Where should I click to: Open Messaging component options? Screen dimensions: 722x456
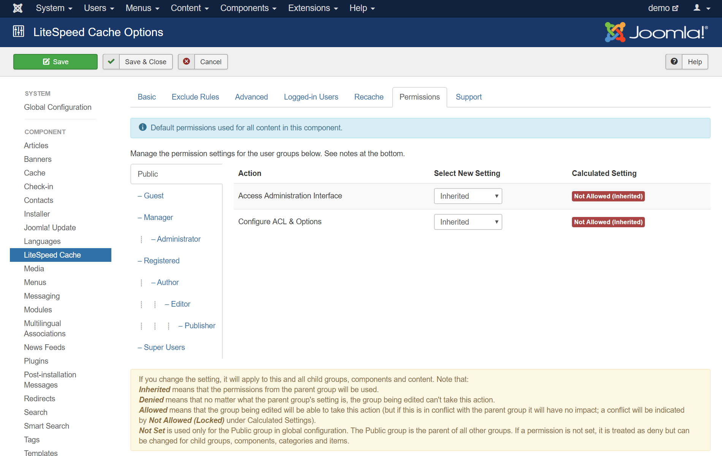point(42,296)
